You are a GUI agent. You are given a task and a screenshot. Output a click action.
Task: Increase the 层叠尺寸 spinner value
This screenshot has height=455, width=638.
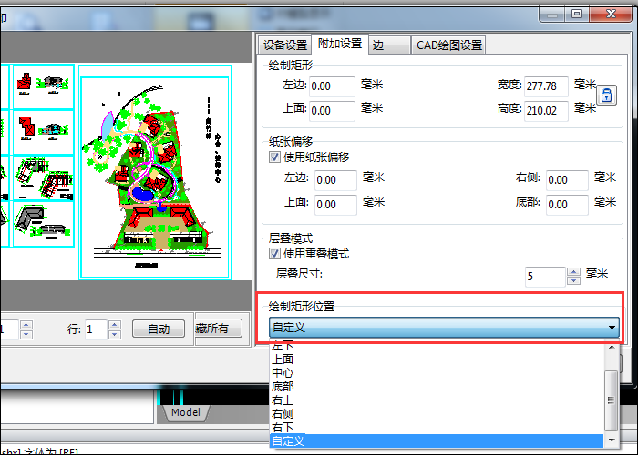573,271
